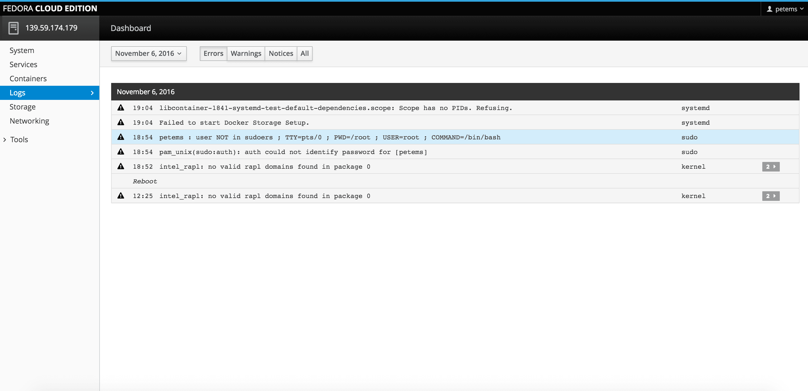The image size is (808, 391).
Task: Click the user account icon in top bar
Action: (769, 9)
